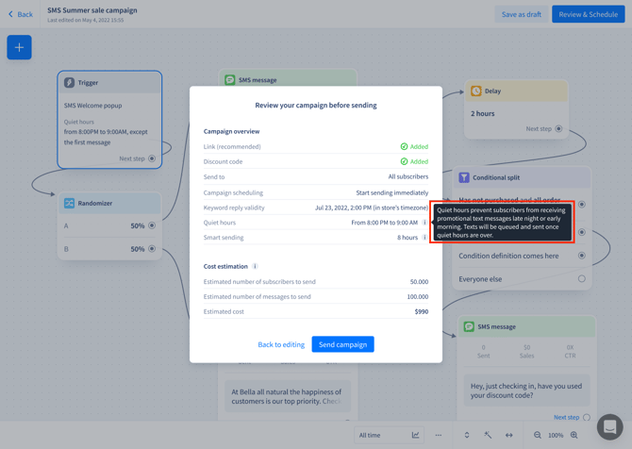The width and height of the screenshot is (632, 449).
Task: Click the up-down expand collapse arrows icon
Action: click(467, 435)
